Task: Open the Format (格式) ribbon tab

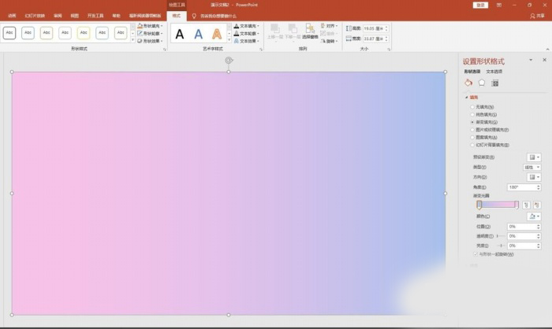Action: point(177,16)
